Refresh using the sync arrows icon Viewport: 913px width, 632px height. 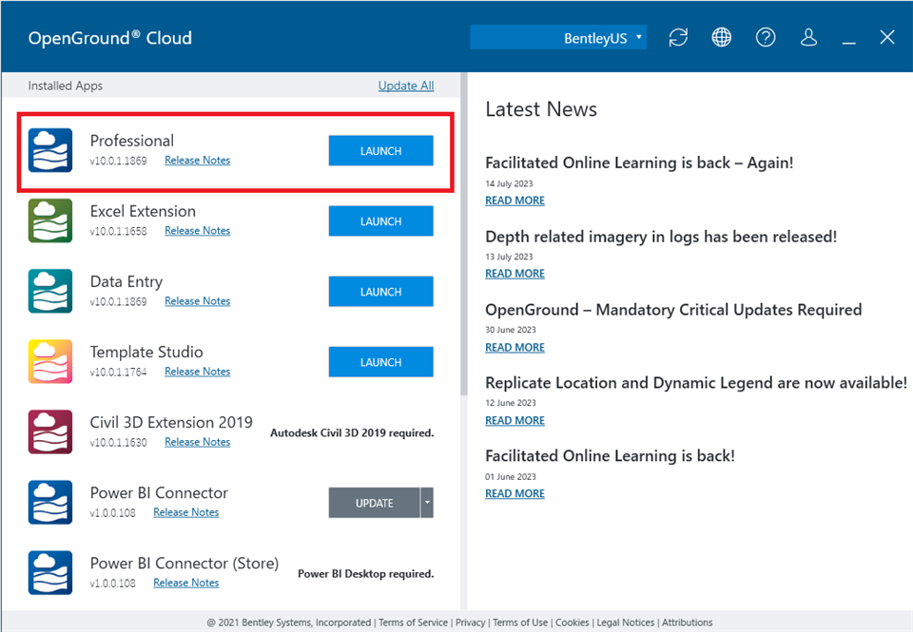678,38
